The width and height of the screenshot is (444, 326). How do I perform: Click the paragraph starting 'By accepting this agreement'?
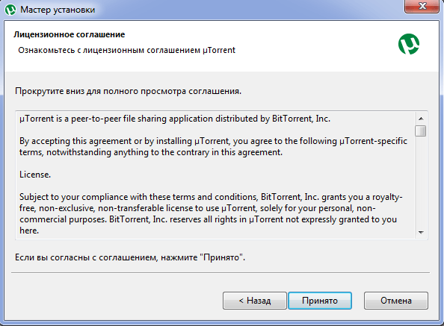pos(213,147)
